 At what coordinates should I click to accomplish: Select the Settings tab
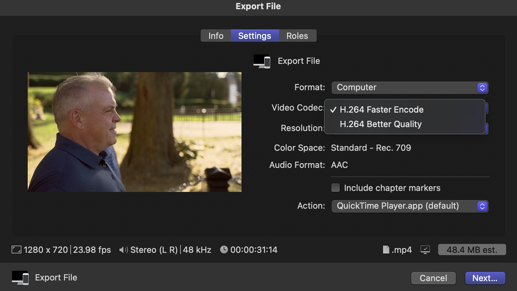coord(255,36)
